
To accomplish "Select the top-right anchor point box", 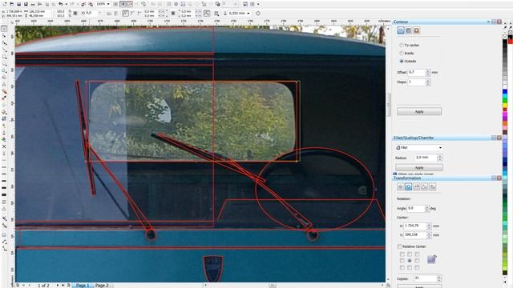I will (417, 254).
